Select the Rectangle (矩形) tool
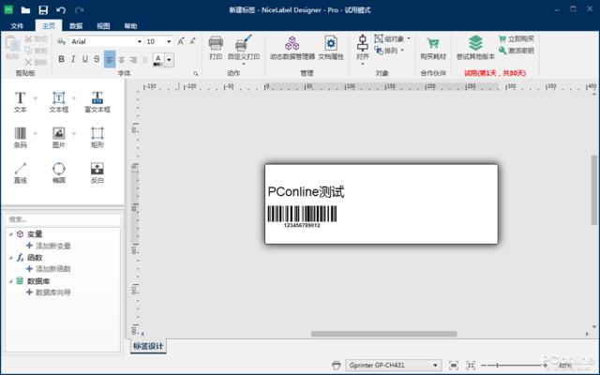Screen dimensions: 600x375 (x=97, y=138)
